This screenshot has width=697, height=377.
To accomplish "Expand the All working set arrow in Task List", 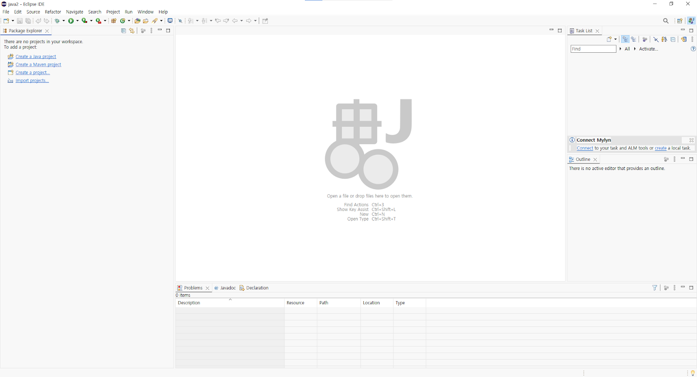I will [620, 49].
